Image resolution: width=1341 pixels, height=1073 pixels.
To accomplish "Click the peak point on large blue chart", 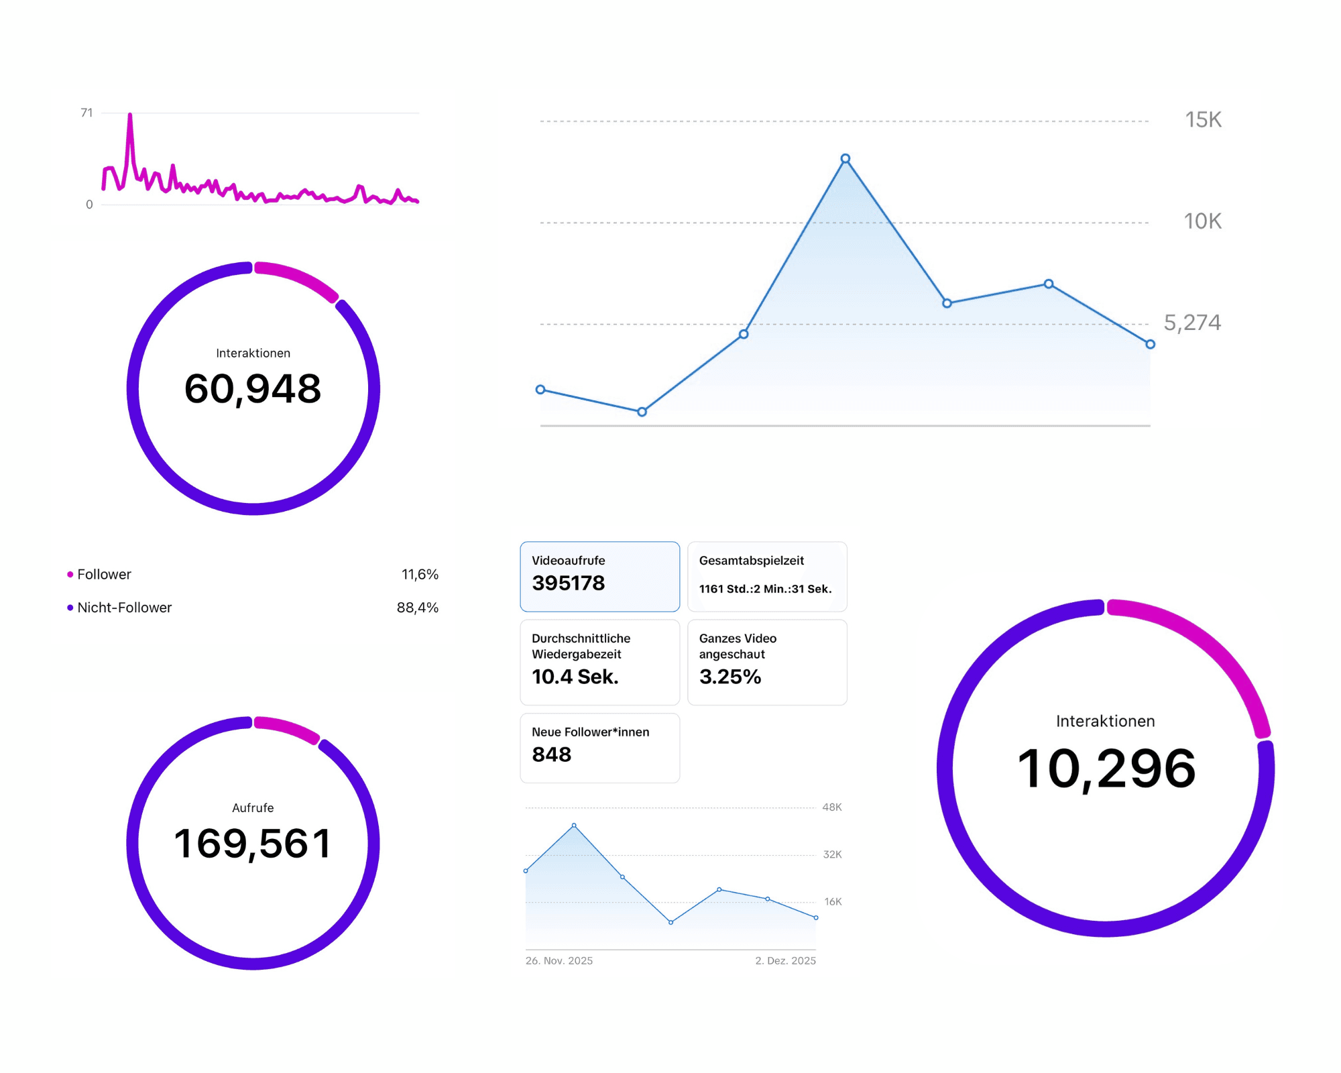I will [x=846, y=159].
